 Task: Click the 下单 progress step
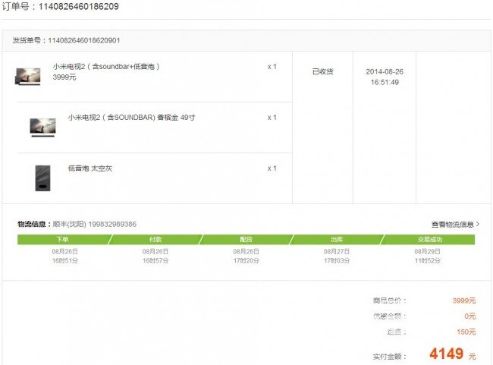(62, 240)
